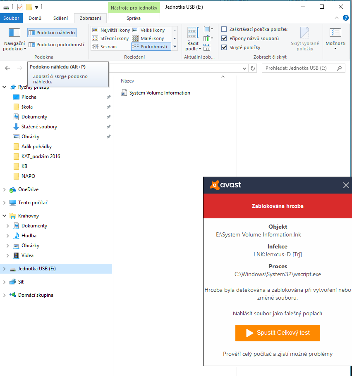Click Nahlásit soubor jako falešný poplach link
Screen dimensions: 352x376
[x=278, y=313]
